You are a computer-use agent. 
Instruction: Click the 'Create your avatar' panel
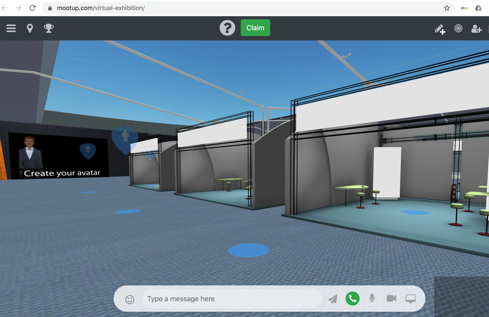pos(58,156)
